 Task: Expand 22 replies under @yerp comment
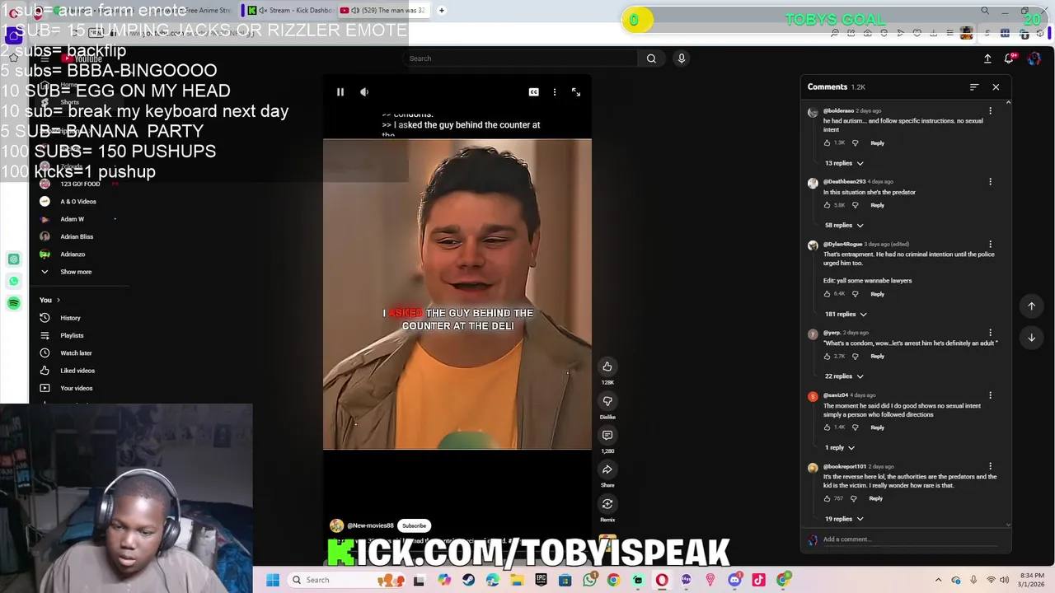pos(844,376)
